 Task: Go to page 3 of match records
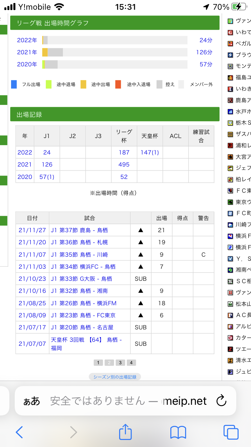coord(120,363)
